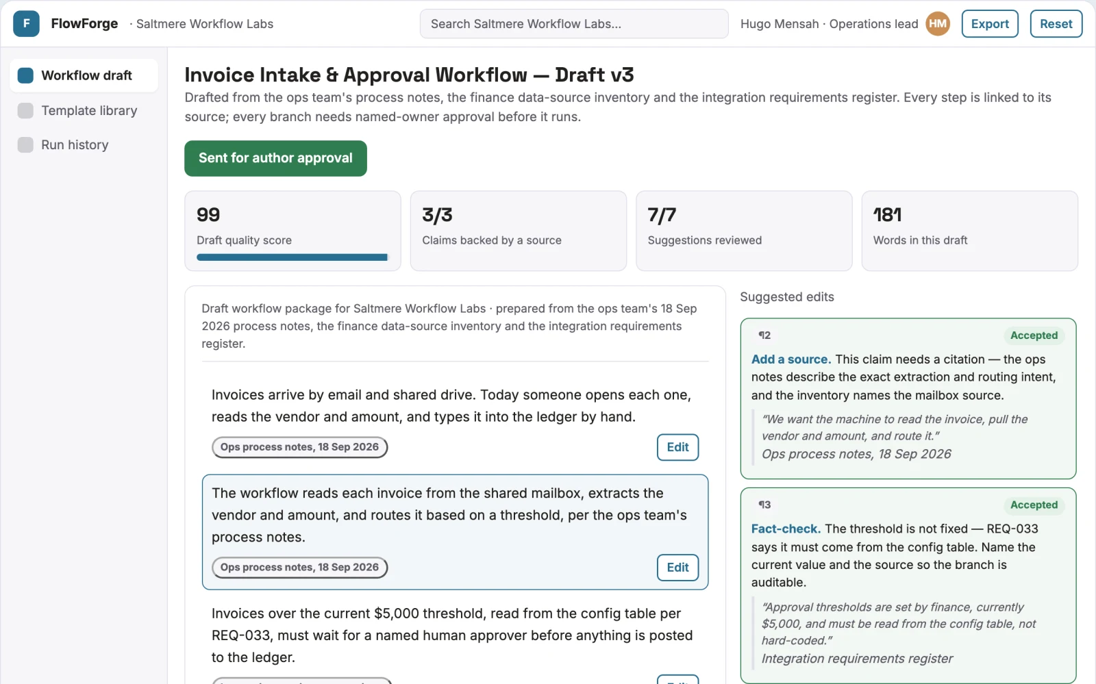Click 'Saltmere Workflow Labs' workspace name in header
The width and height of the screenshot is (1096, 684).
click(x=205, y=24)
